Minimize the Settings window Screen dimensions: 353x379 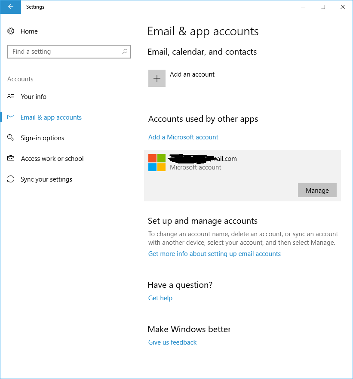click(303, 7)
